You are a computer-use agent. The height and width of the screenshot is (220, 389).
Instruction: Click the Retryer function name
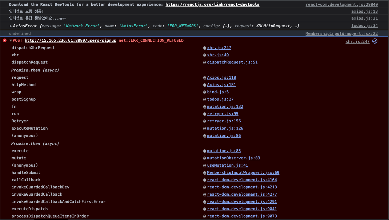pos(20,121)
